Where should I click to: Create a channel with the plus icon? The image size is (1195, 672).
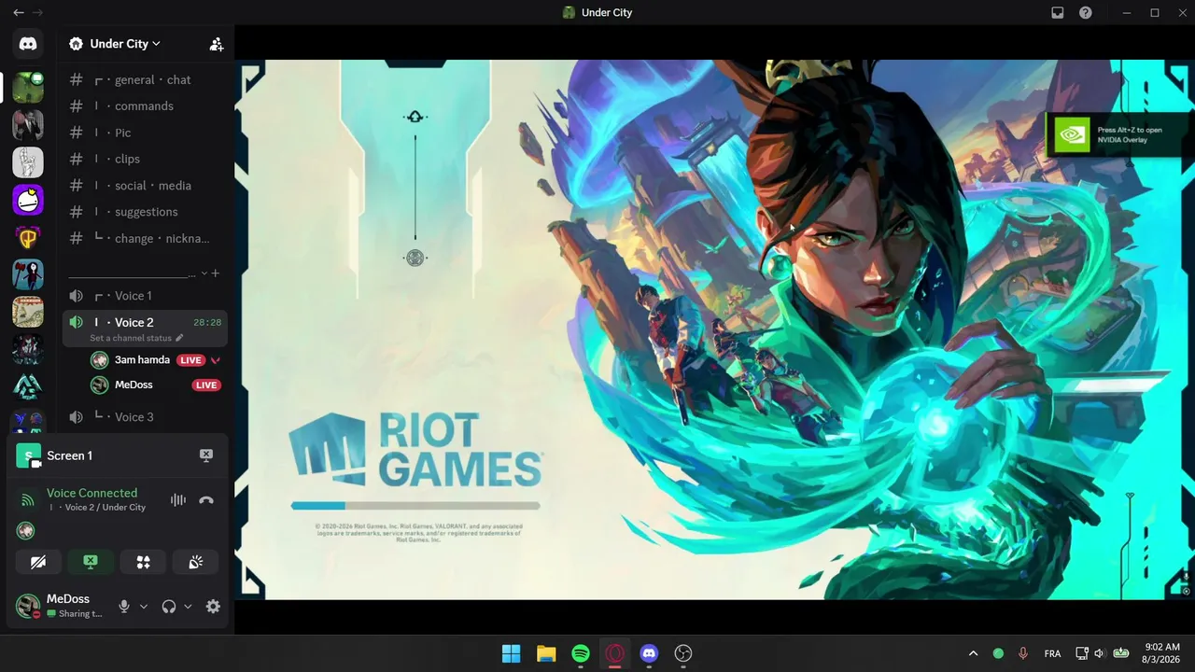tap(216, 273)
